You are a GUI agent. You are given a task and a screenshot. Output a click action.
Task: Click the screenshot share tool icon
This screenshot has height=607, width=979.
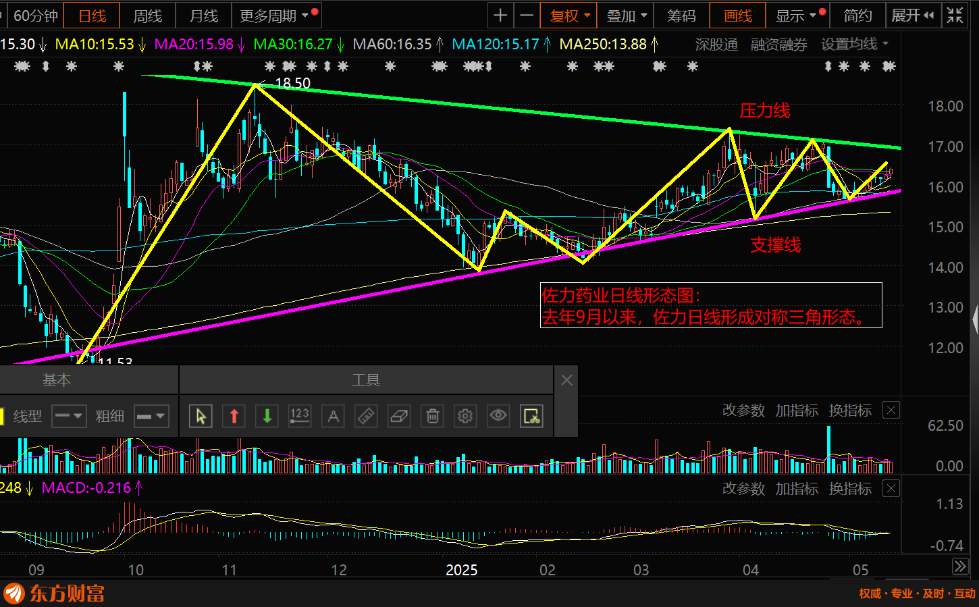coord(531,416)
